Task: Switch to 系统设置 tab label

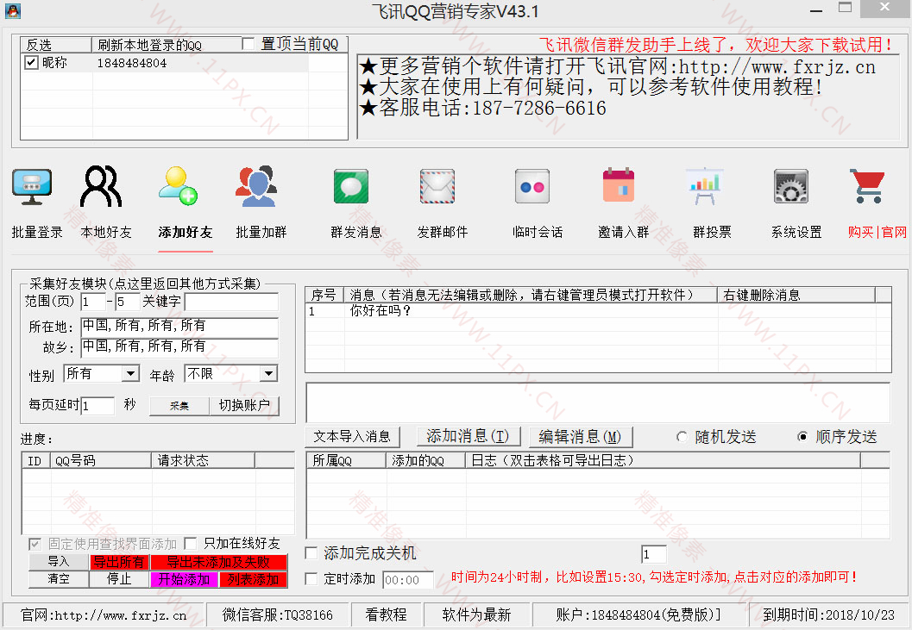Action: (796, 233)
